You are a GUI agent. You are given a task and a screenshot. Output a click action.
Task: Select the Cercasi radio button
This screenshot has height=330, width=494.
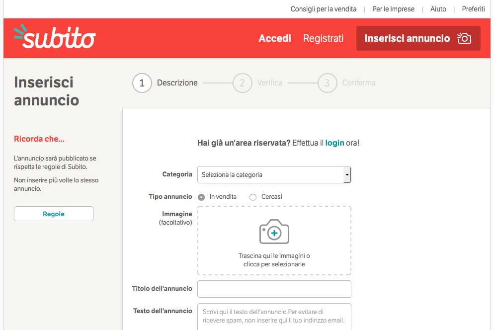[253, 197]
